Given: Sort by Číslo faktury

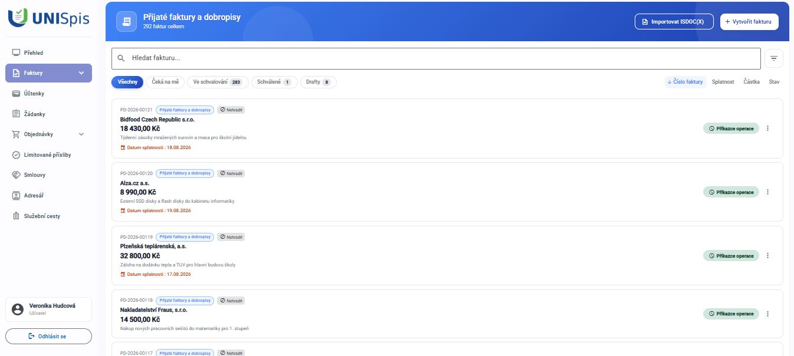Looking at the screenshot, I should pyautogui.click(x=685, y=82).
